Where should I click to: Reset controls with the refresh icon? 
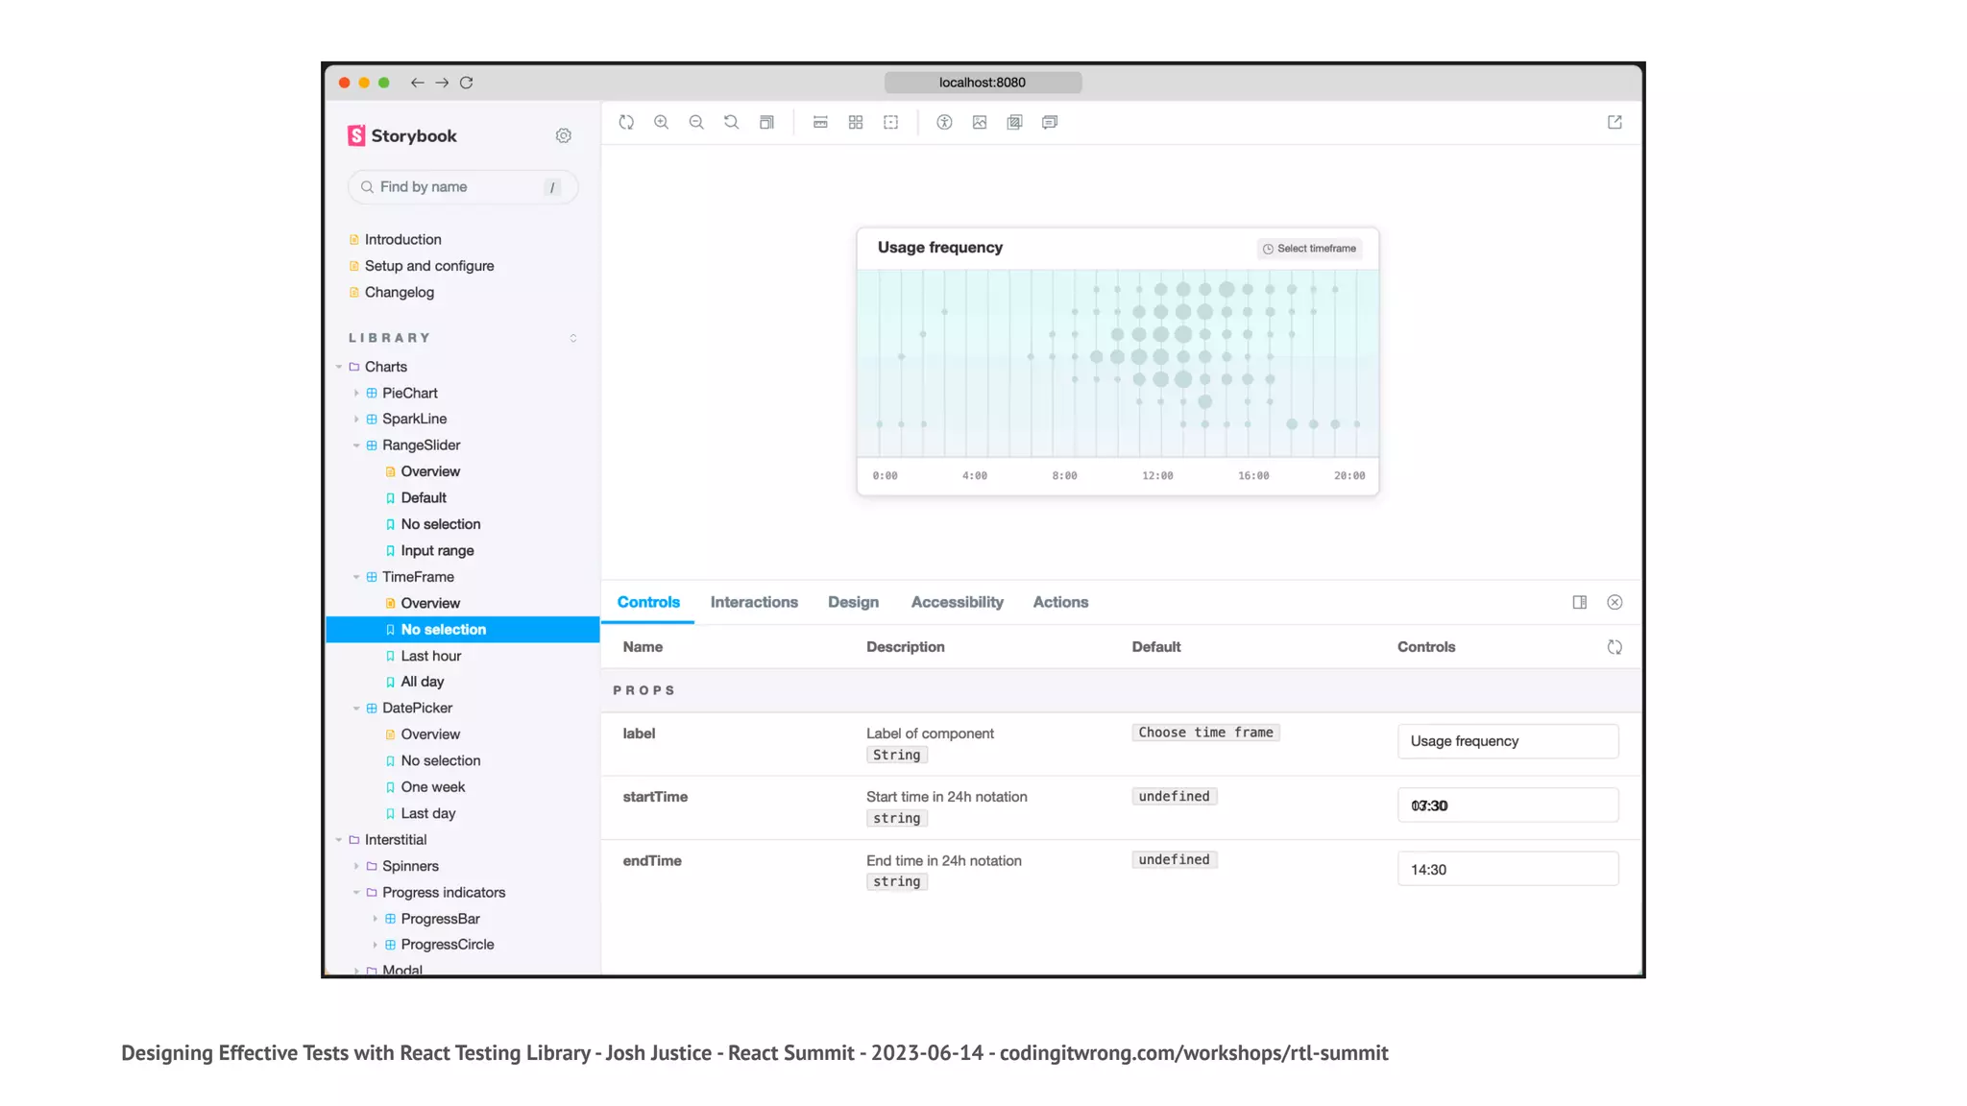[1615, 647]
